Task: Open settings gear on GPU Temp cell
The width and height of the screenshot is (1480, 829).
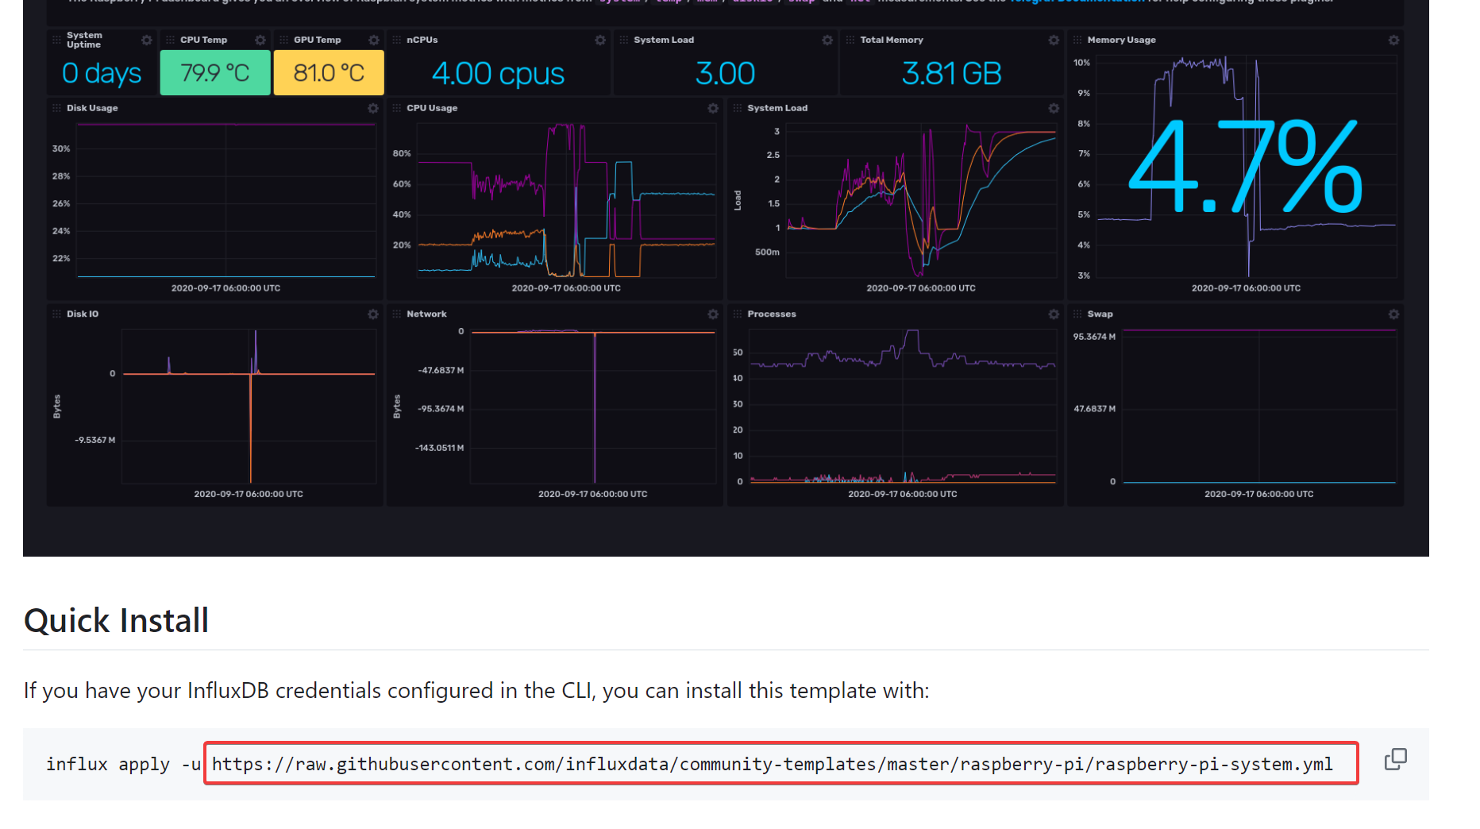Action: click(x=373, y=40)
